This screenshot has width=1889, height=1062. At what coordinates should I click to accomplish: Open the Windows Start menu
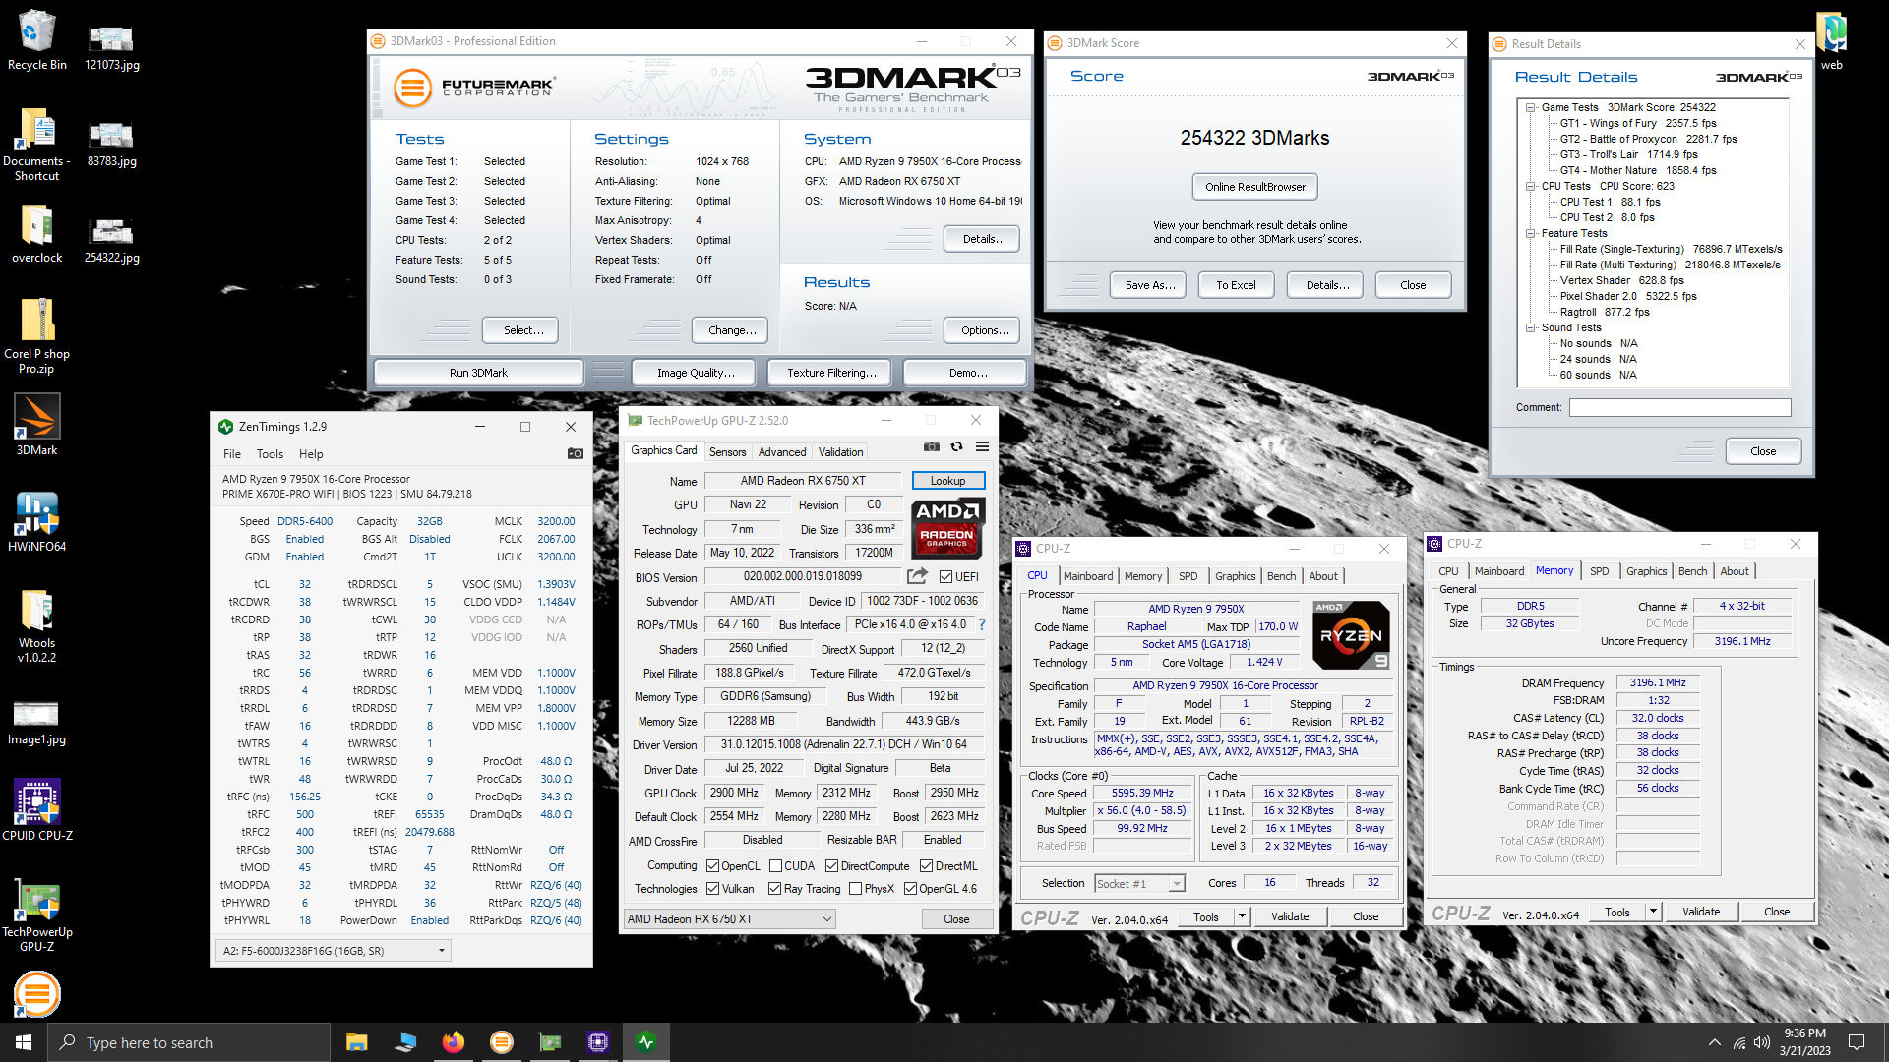(x=24, y=1042)
